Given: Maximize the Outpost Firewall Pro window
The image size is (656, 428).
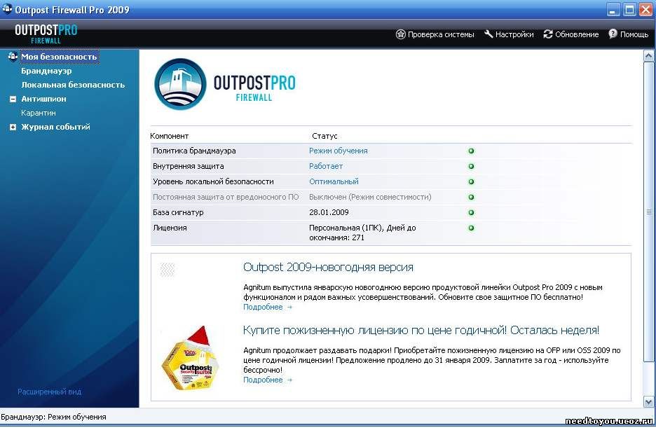Looking at the screenshot, I should click(x=629, y=10).
